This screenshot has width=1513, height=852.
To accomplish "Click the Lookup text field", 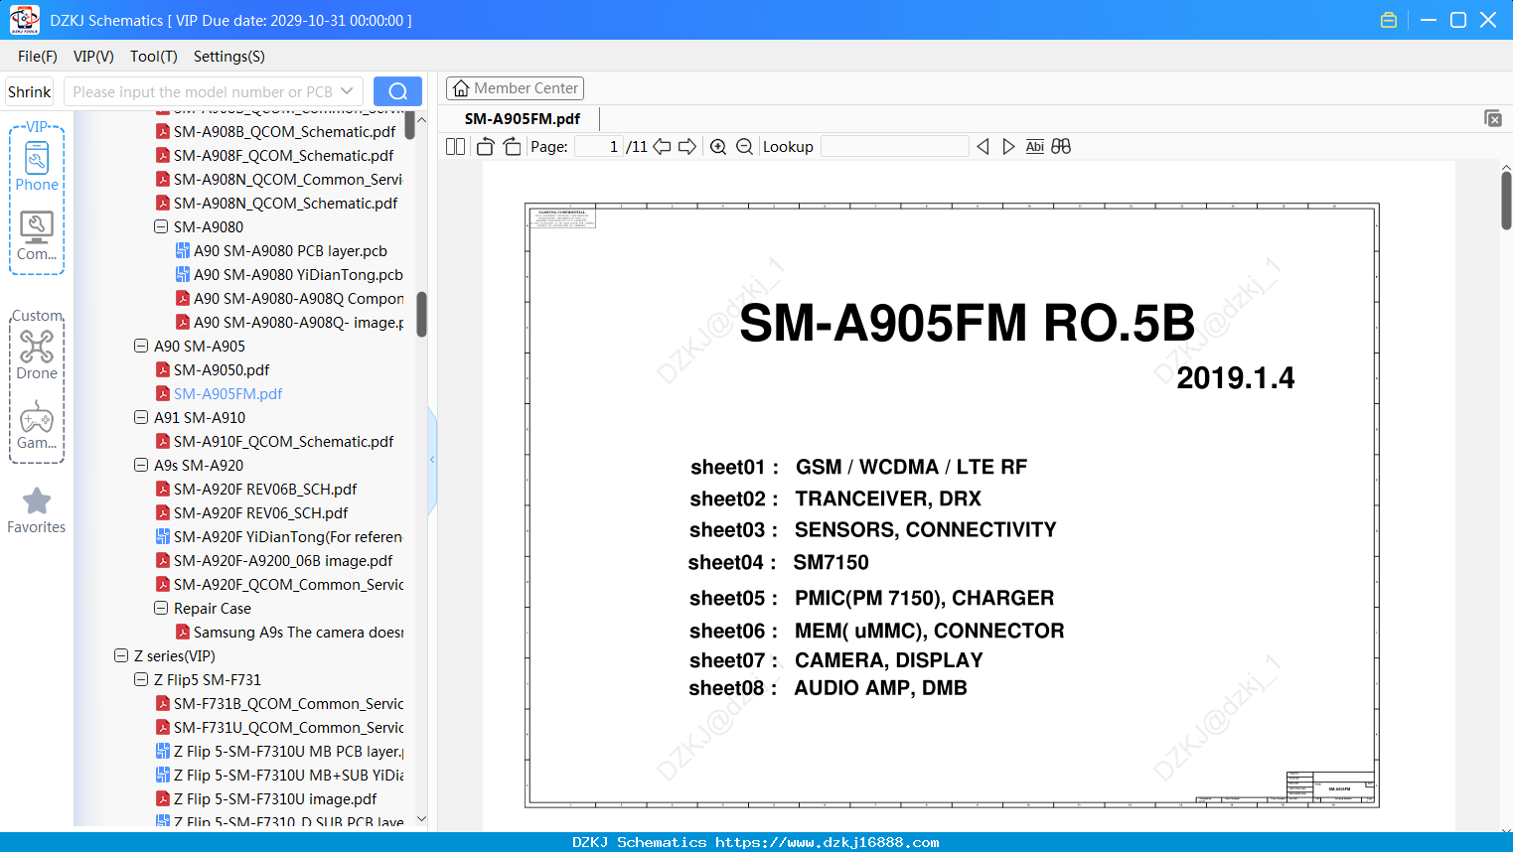I will click(x=895, y=147).
